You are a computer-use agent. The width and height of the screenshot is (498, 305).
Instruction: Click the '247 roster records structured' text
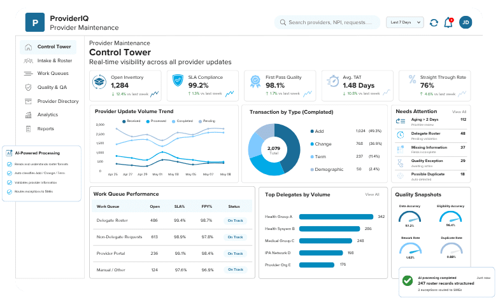pyautogui.click(x=446, y=283)
